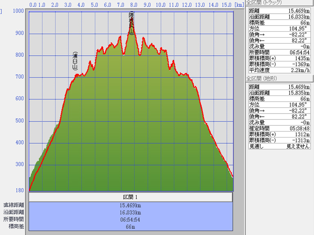Viewport: 314px width, 235px height.
Task: Click the 直線距離 row label at bottom left
Action: (14, 205)
